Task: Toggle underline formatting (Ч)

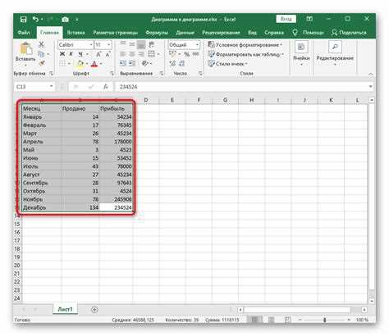Action: click(80, 54)
